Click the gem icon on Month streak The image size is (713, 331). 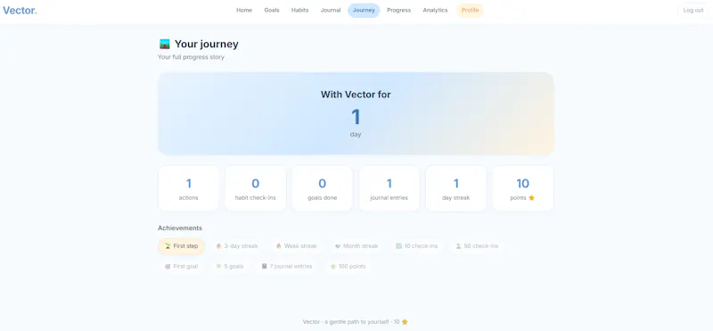tap(338, 246)
